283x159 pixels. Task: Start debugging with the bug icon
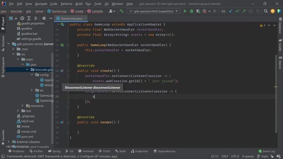(191, 11)
